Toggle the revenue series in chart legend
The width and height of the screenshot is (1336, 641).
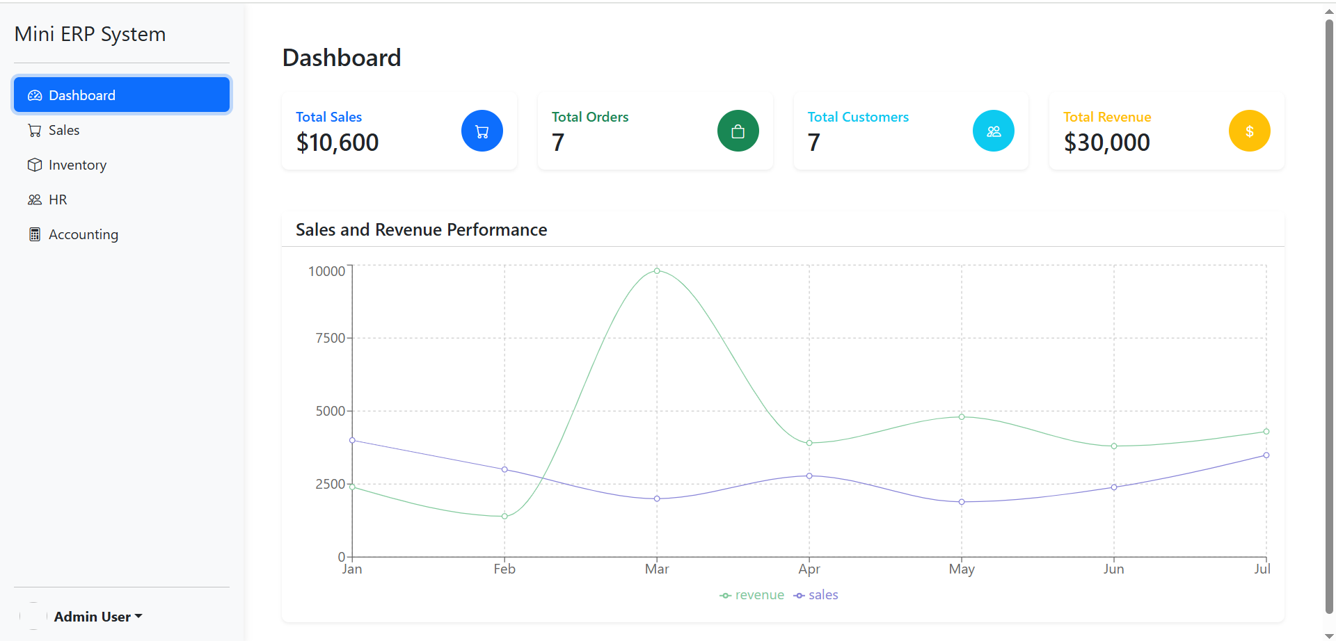751,595
